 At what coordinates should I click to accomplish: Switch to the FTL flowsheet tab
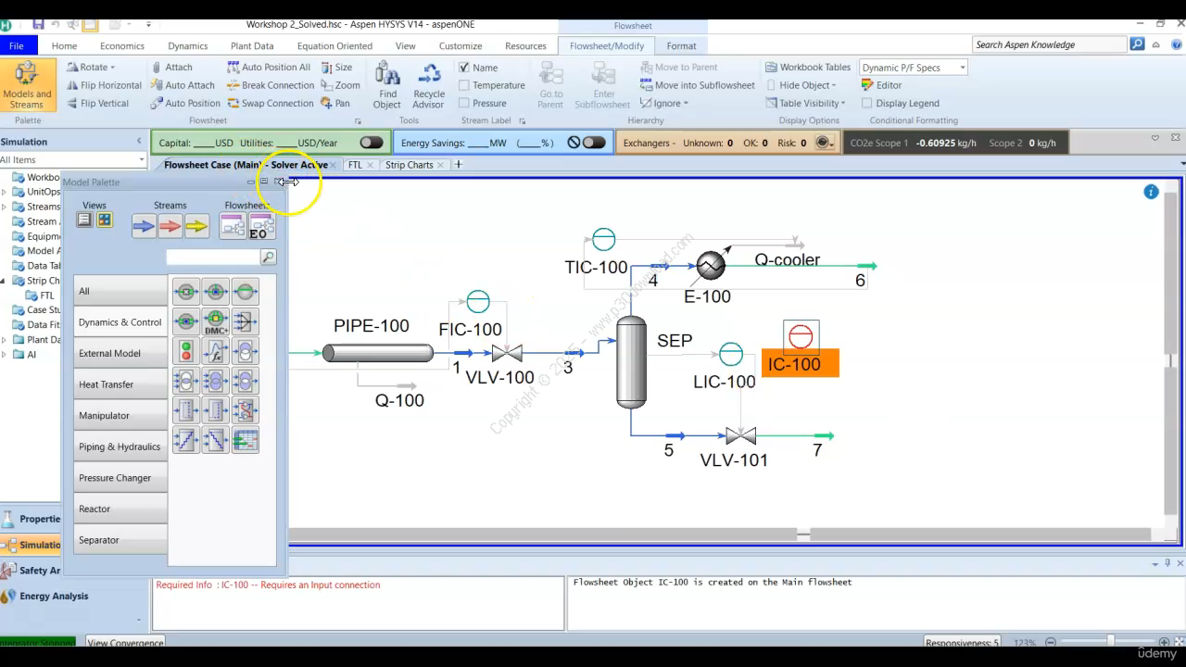(355, 165)
